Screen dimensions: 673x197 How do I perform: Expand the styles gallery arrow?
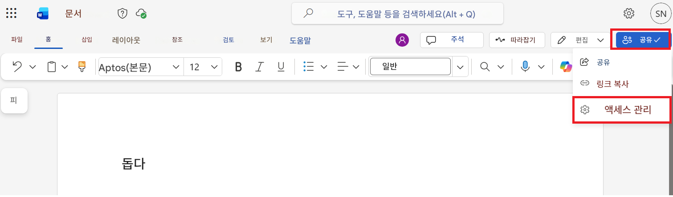(460, 67)
